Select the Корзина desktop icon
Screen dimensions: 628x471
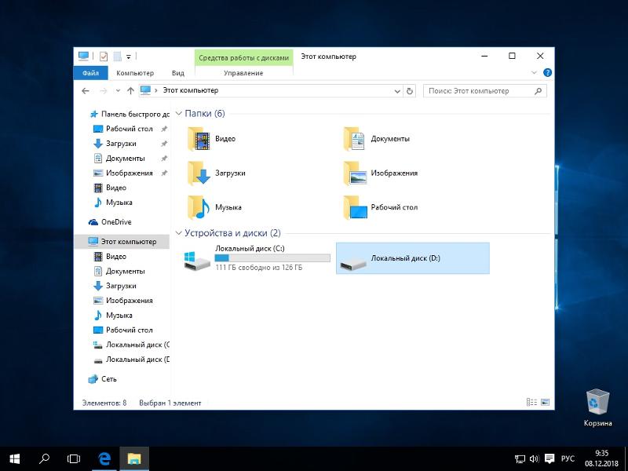[x=597, y=407]
